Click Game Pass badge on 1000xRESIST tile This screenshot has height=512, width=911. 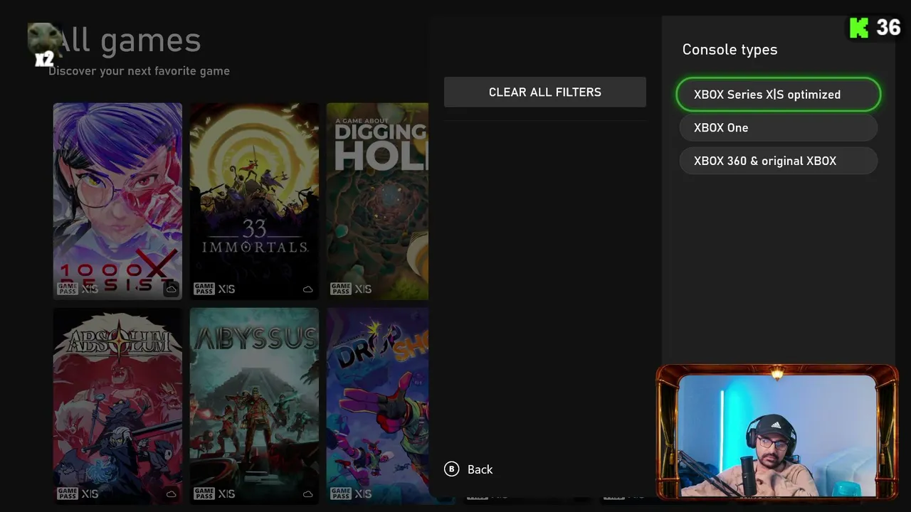(68, 289)
